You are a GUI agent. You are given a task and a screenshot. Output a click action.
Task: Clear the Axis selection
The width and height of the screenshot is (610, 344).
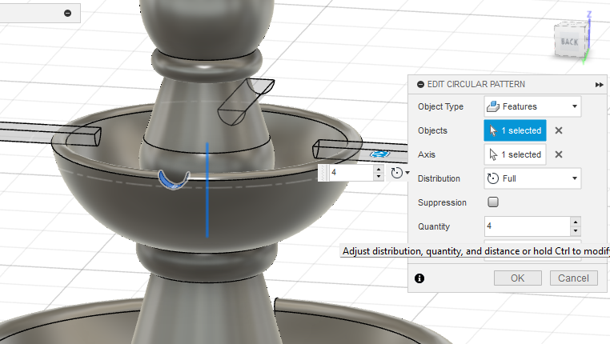[559, 154]
